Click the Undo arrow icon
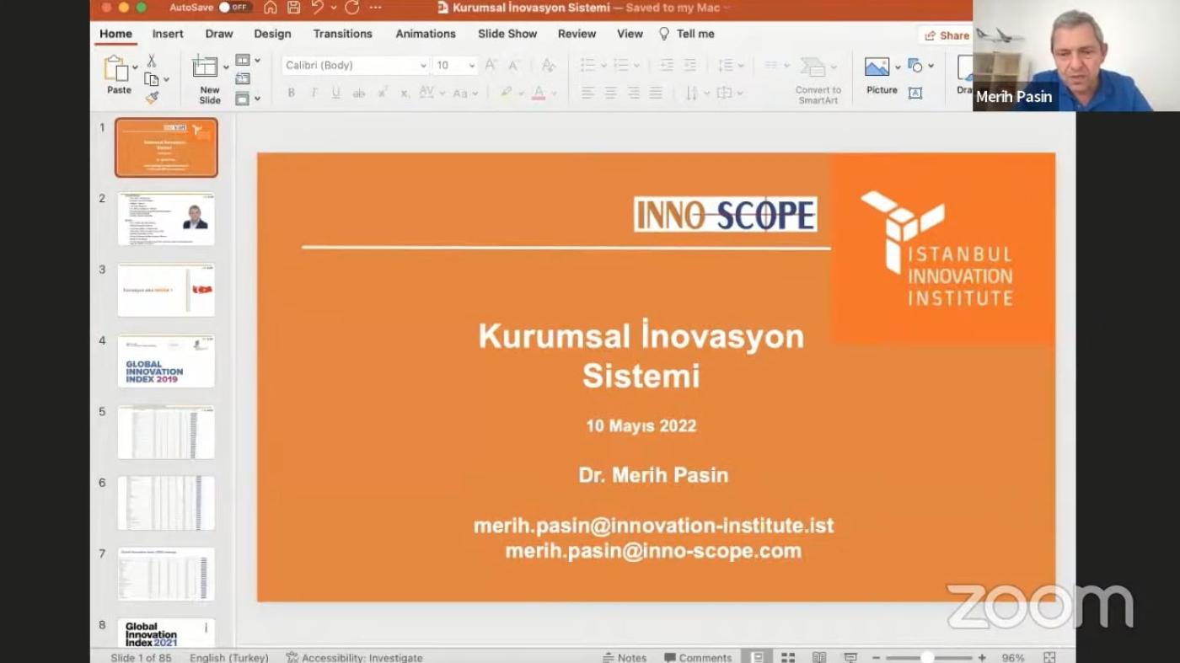Image resolution: width=1180 pixels, height=663 pixels. [x=317, y=8]
